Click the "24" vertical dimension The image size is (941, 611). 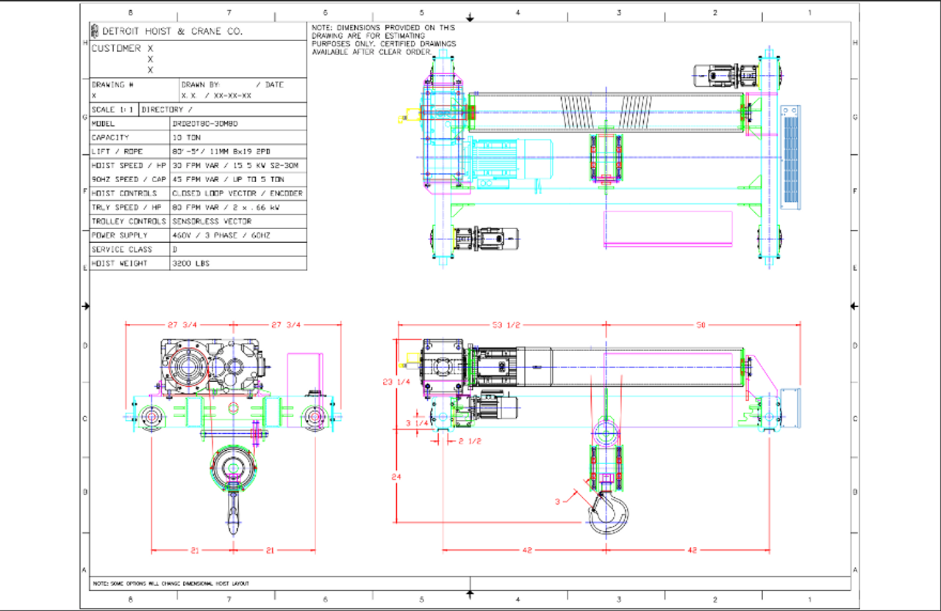396,477
